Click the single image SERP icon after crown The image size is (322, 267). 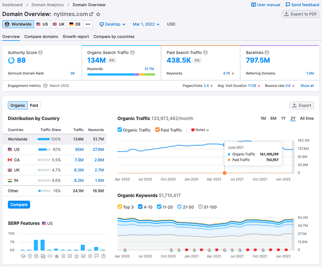(83, 256)
